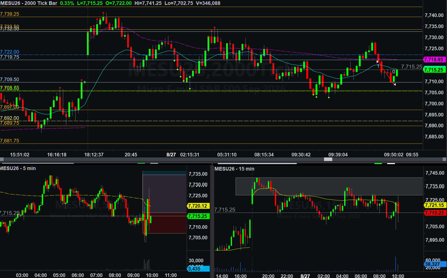Select the 7,739.25 level label on the tick chart

tap(10, 14)
